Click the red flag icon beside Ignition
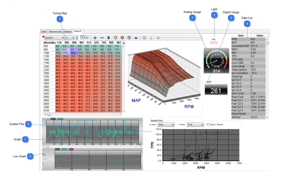 43,37
